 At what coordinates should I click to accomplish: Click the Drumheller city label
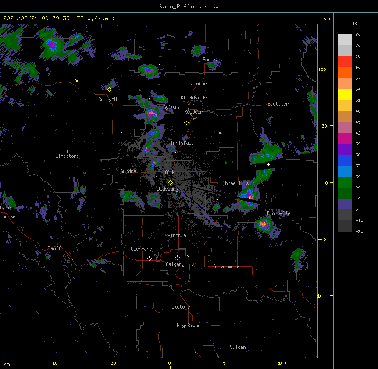280,213
